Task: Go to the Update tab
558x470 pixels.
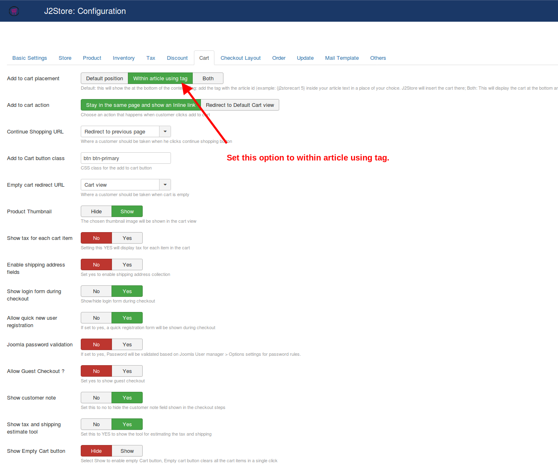Action: tap(305, 58)
